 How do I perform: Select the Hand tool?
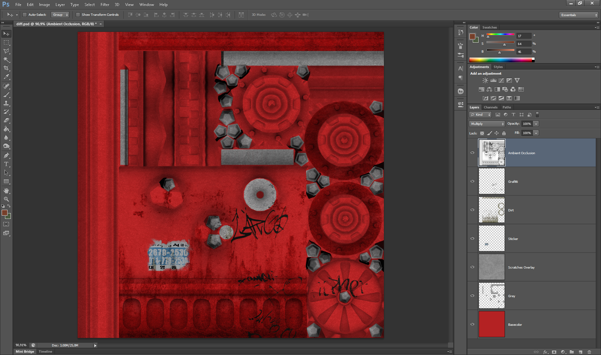[x=6, y=191]
